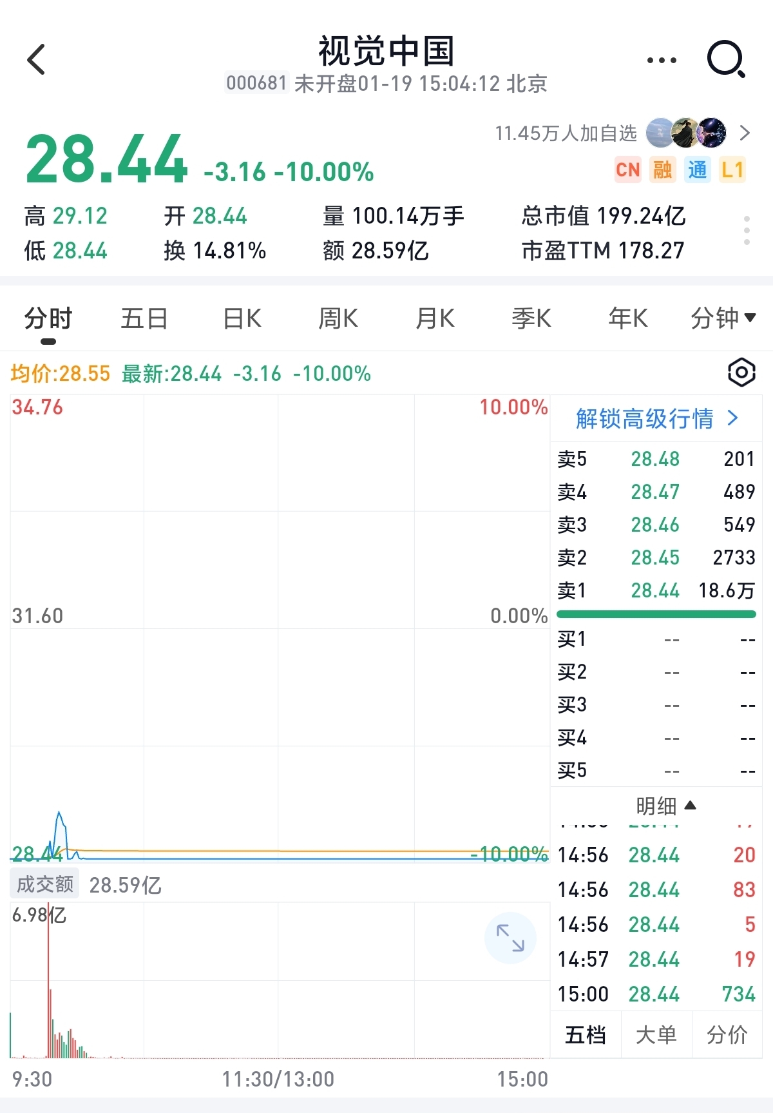This screenshot has height=1113, width=773.
Task: Open the three-dot more options menu
Action: pyautogui.click(x=662, y=60)
